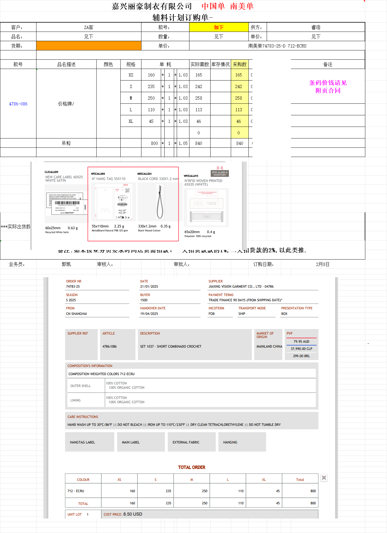Click the 采购数 column header cell
Screen dimensions: 387x533
(239, 64)
